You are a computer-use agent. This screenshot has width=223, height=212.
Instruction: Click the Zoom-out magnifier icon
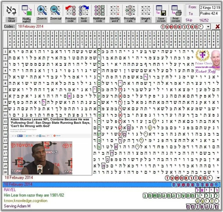point(55,10)
